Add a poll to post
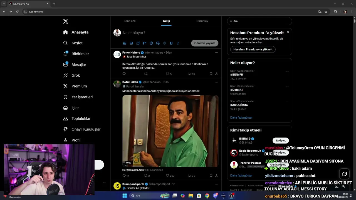This screenshot has height=200, width=356. tap(145, 43)
